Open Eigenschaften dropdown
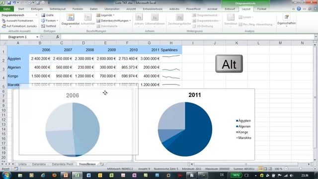Screen dimensions: 318x179 point(286,20)
